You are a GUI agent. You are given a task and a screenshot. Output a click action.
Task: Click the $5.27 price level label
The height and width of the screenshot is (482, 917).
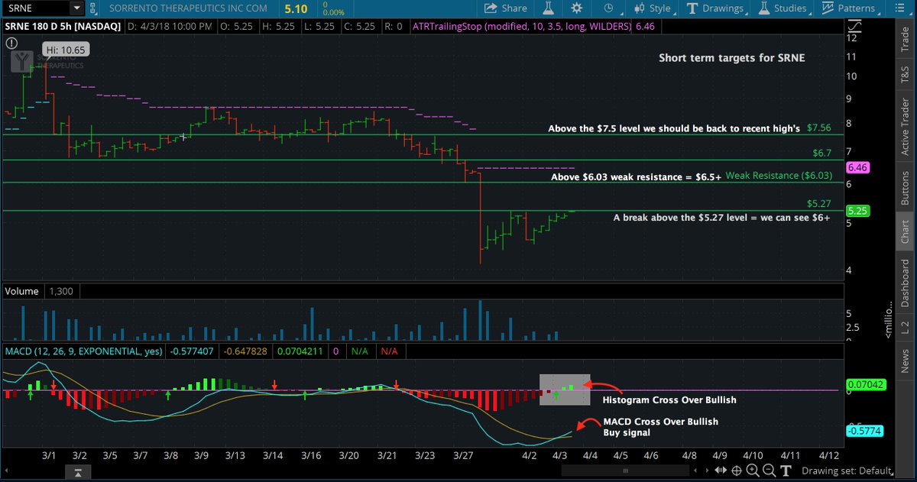(819, 203)
